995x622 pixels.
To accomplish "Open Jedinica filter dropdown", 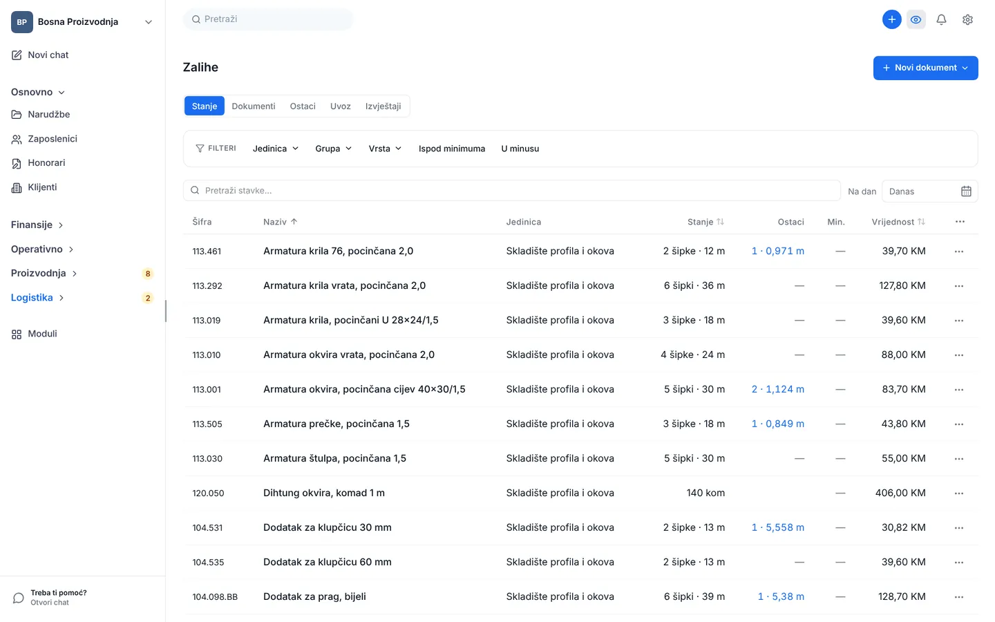I will pos(276,149).
